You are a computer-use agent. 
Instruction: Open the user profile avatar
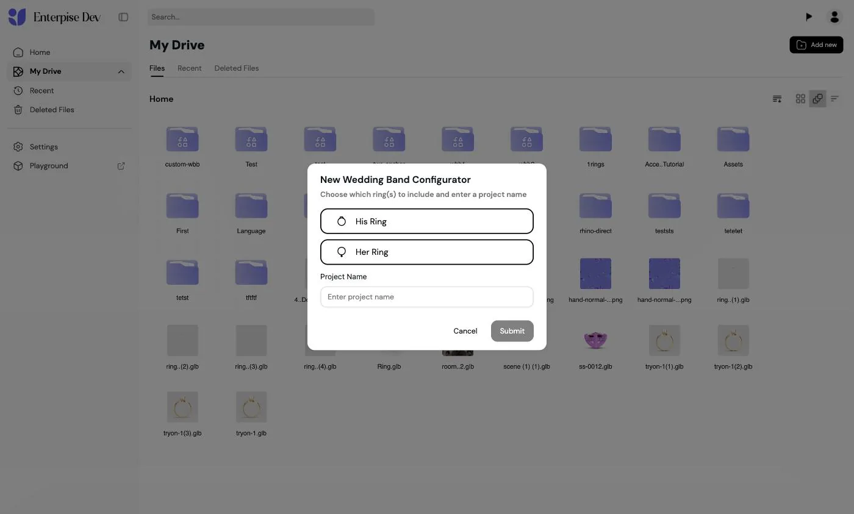pos(834,17)
